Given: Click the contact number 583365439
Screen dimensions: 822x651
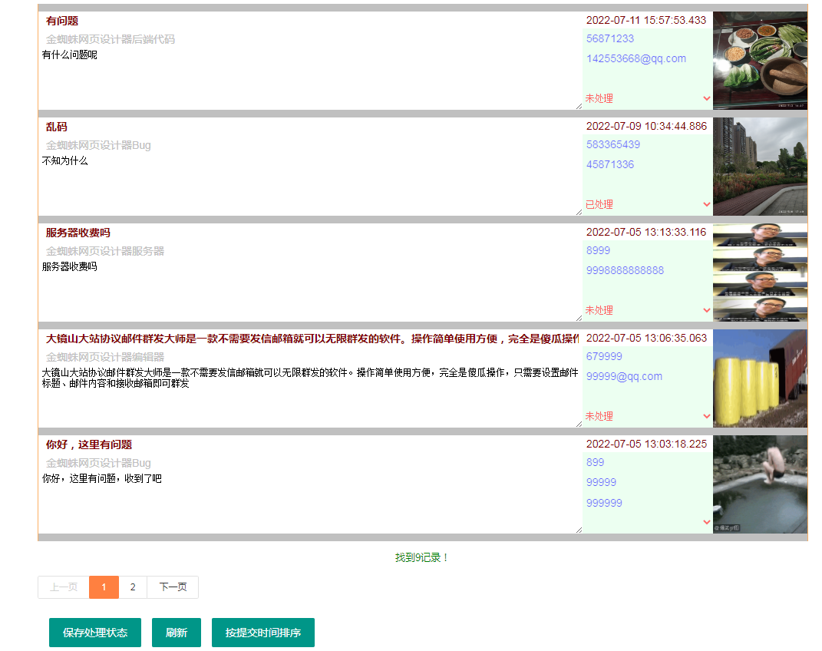Looking at the screenshot, I should click(x=612, y=144).
